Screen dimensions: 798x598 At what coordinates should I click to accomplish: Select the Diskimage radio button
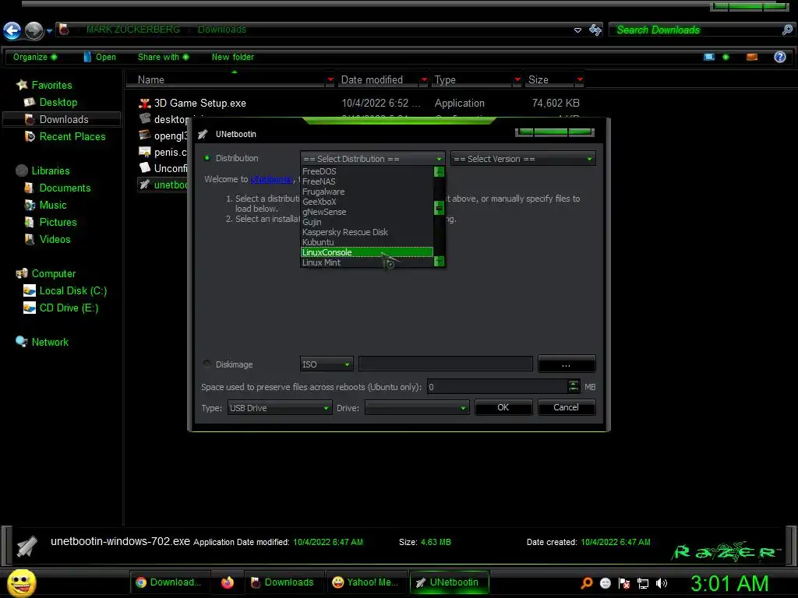[207, 364]
